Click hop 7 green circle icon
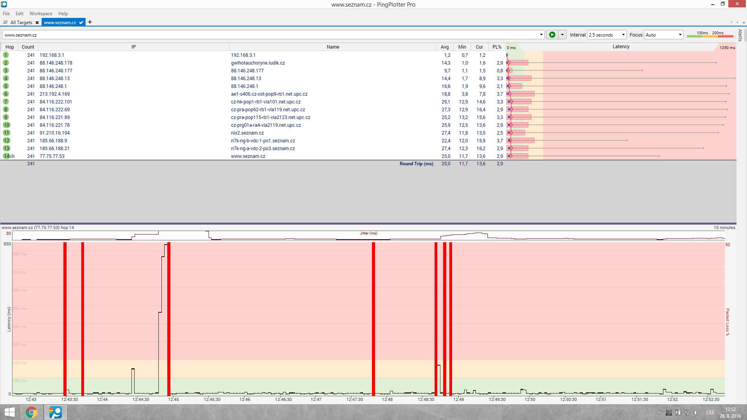This screenshot has height=420, width=747. (6, 102)
